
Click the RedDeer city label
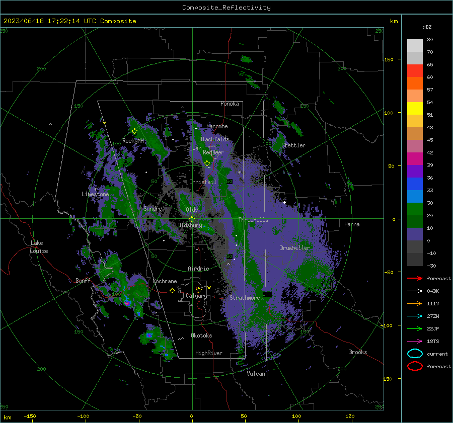click(213, 152)
